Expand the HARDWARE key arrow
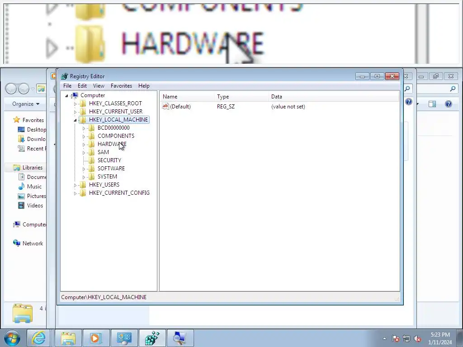This screenshot has width=463, height=347. [84, 144]
